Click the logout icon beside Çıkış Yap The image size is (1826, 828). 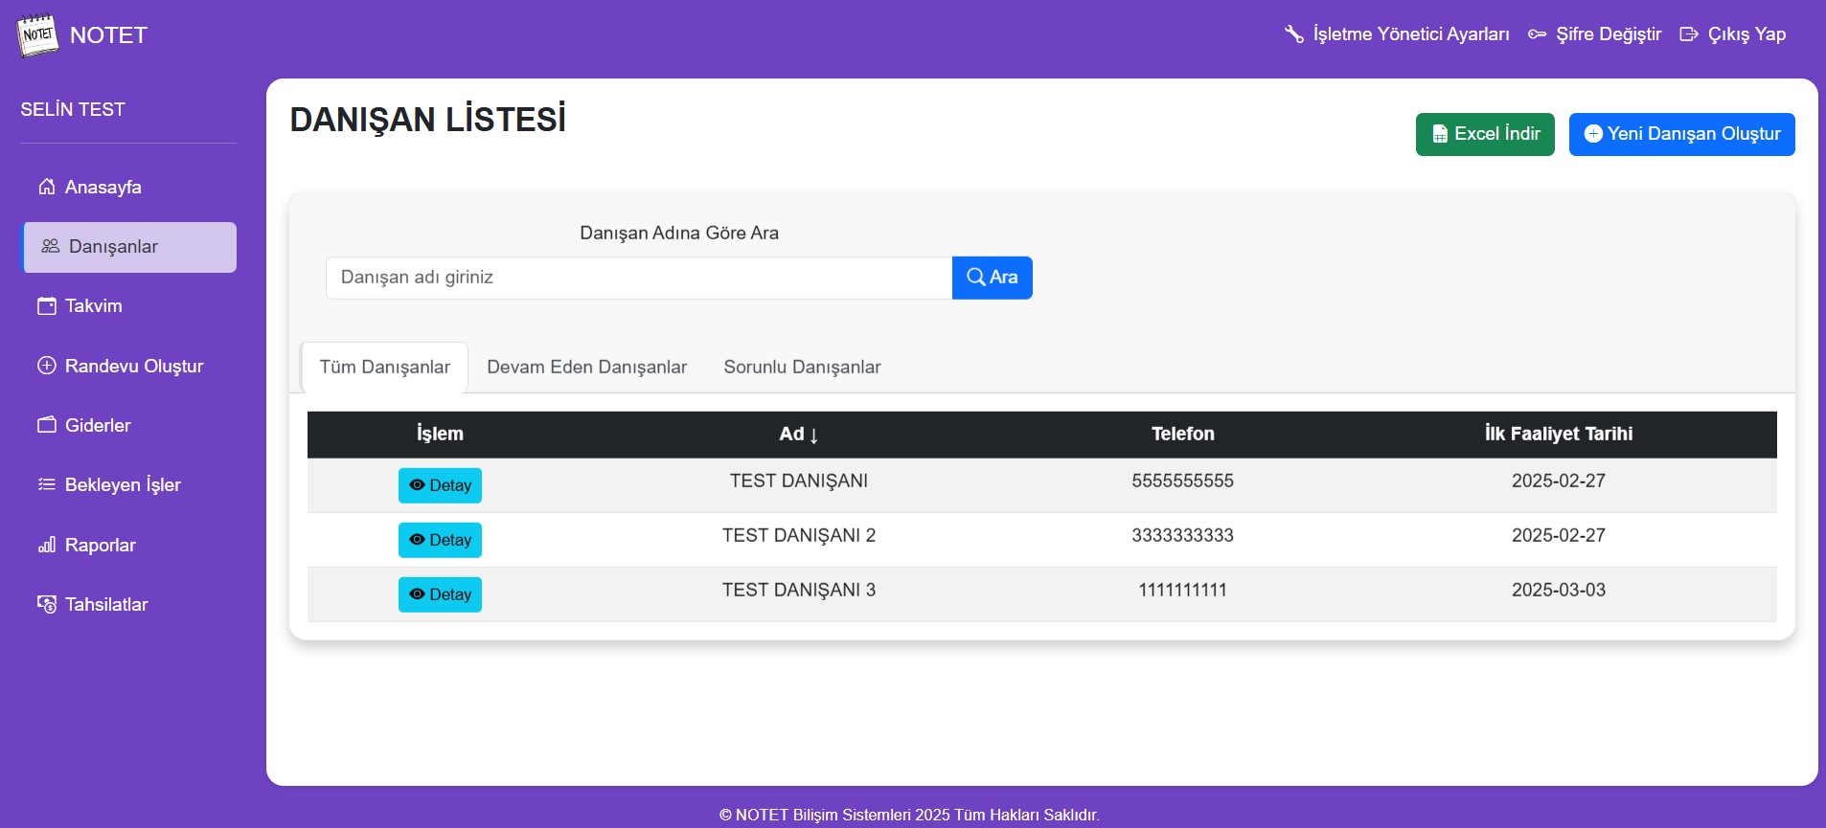click(x=1689, y=34)
